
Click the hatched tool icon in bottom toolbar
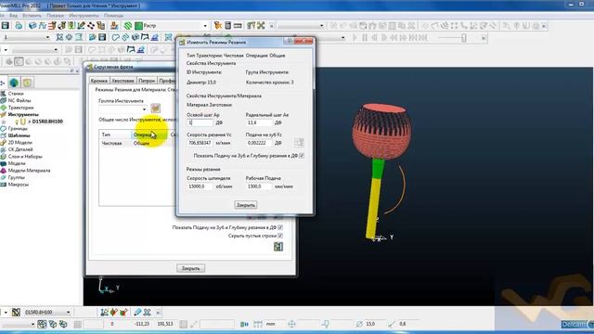(16, 312)
